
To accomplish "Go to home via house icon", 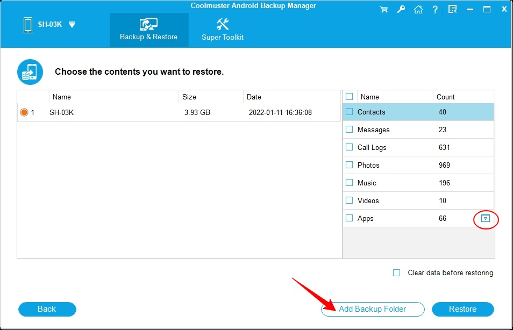I will point(418,9).
